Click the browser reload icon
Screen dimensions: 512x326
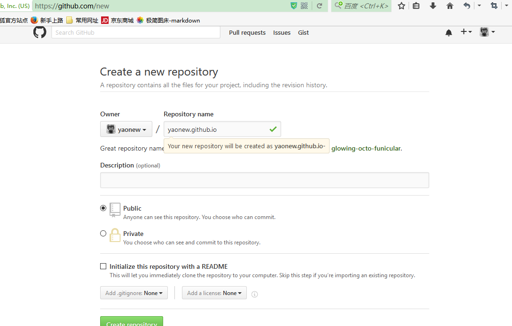point(319,6)
